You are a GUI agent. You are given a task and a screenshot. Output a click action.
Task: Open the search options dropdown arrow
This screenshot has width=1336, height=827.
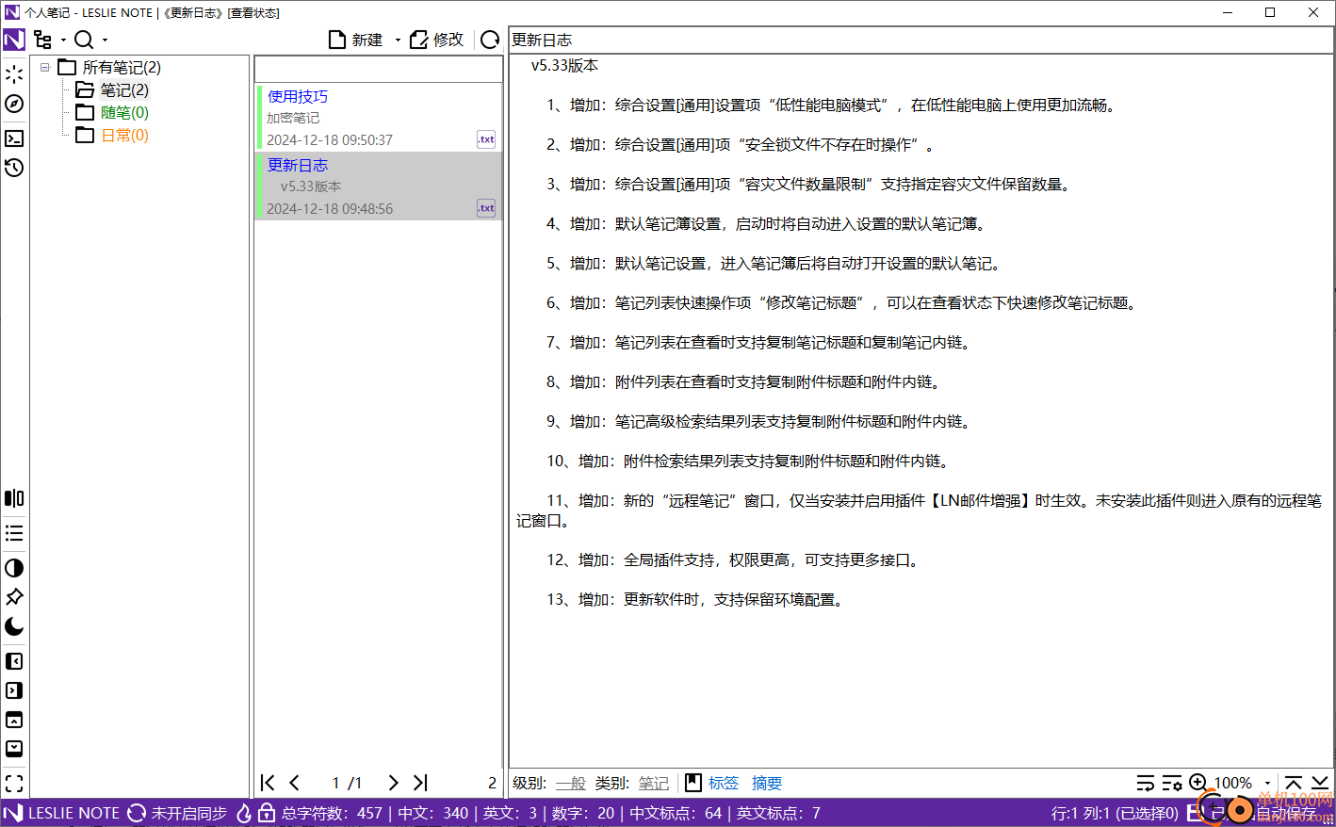(x=105, y=41)
